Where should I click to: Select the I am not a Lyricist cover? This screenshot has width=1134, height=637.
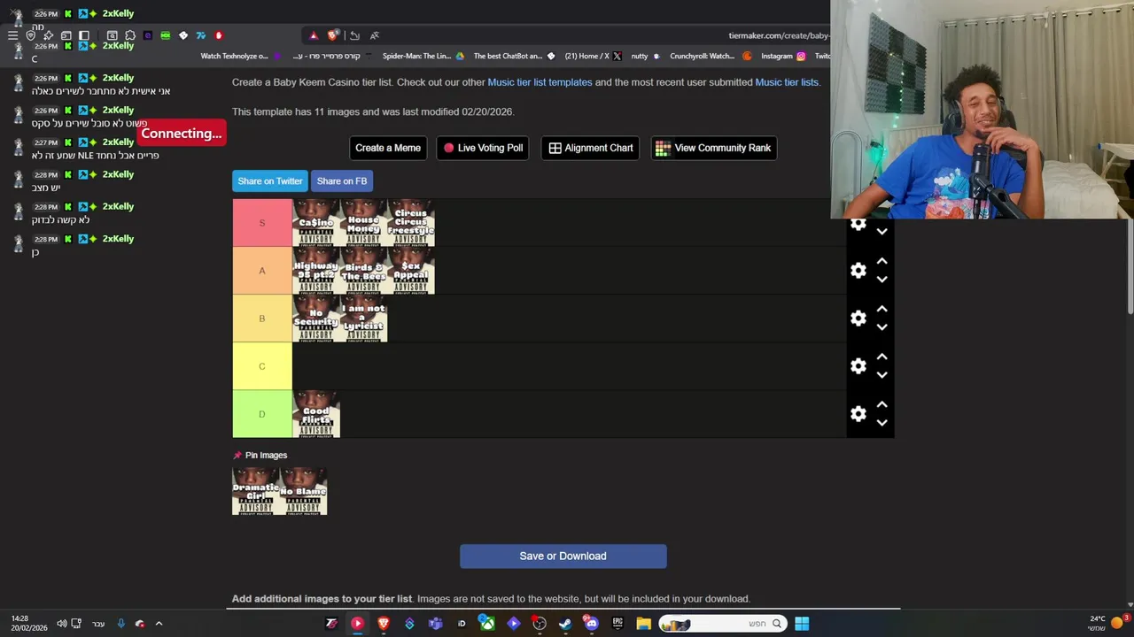click(363, 318)
